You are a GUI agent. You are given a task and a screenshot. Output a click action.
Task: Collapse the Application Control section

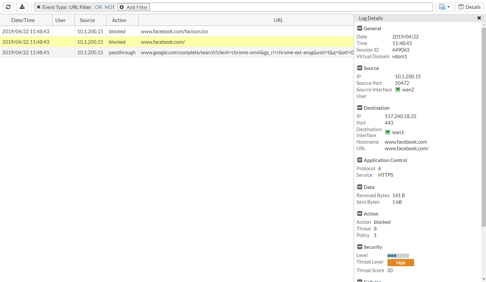(359, 160)
